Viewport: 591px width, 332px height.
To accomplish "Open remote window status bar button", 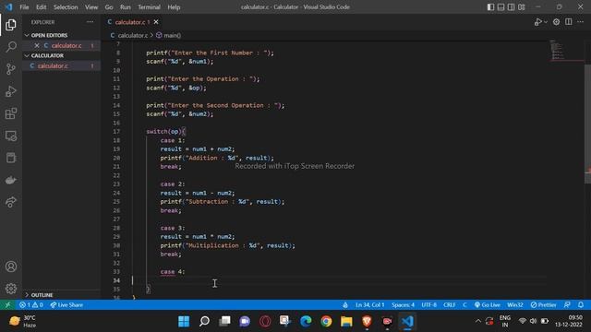I will [7, 305].
